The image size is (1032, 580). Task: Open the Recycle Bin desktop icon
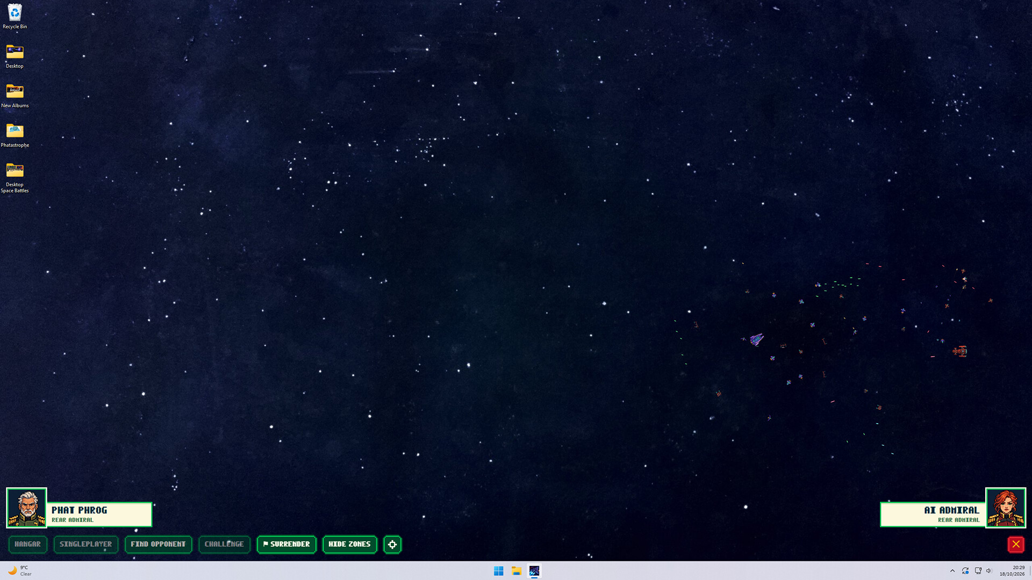15,16
